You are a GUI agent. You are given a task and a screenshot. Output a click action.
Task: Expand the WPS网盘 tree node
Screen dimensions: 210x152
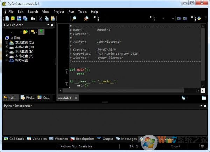(x=6, y=60)
